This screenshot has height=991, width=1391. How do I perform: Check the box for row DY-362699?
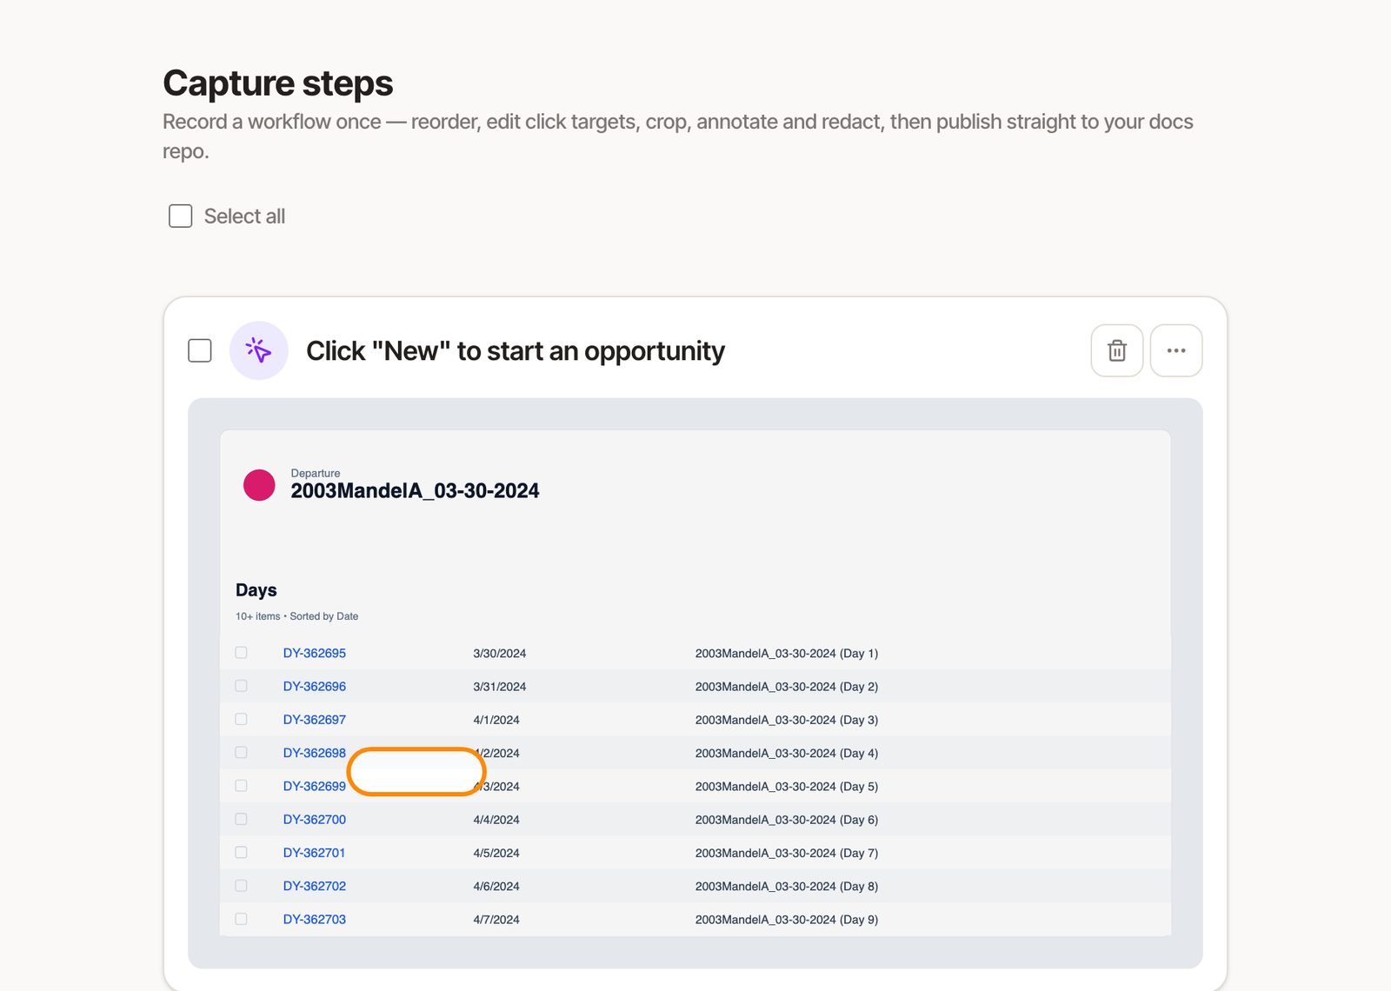(x=241, y=786)
